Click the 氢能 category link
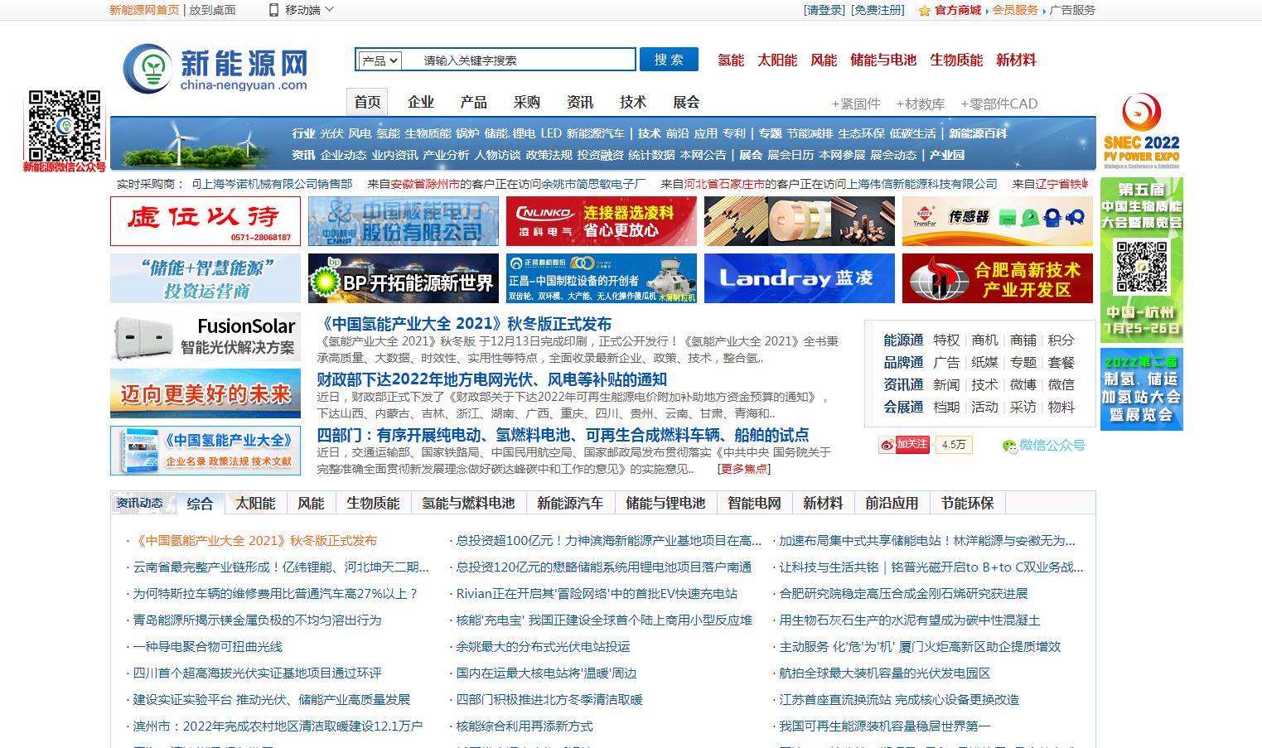 731,60
